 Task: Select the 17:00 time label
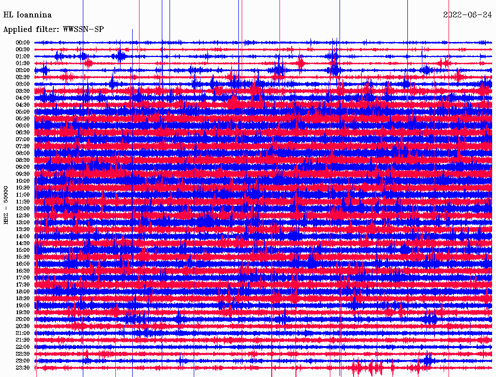tap(22, 278)
